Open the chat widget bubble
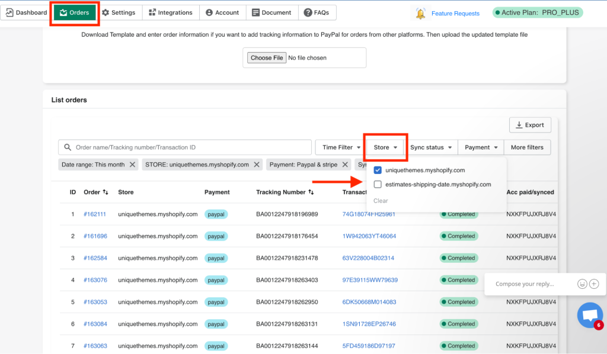This screenshot has width=607, height=354. pyautogui.click(x=590, y=315)
